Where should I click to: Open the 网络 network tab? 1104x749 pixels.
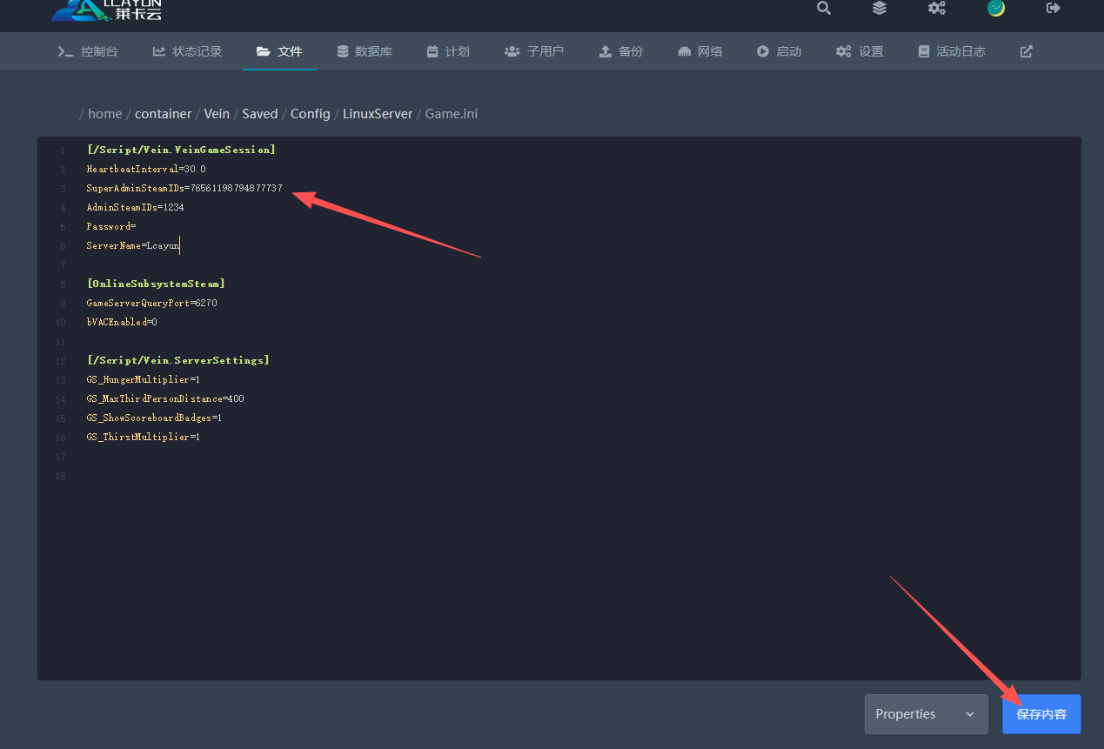(700, 51)
